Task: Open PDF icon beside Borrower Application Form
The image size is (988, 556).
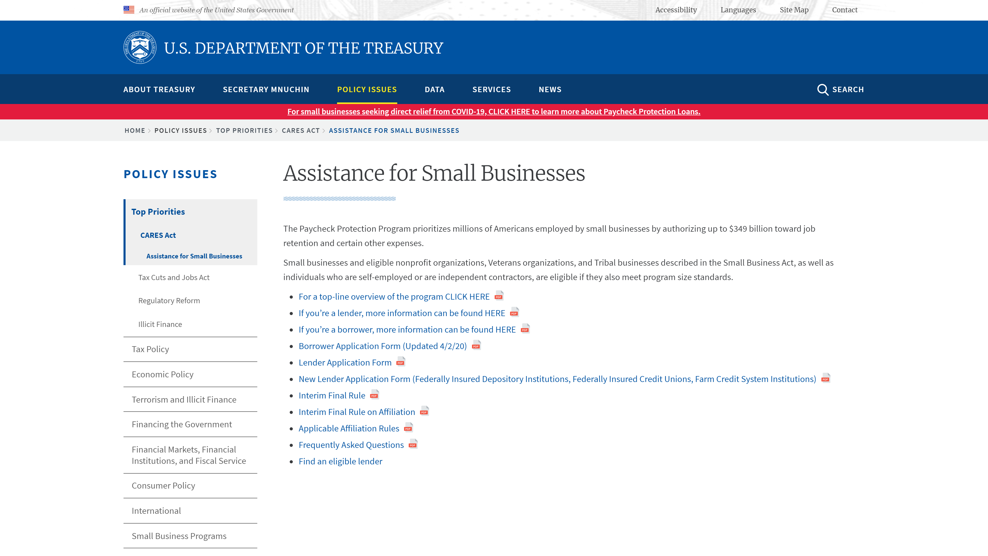Action: (x=476, y=345)
